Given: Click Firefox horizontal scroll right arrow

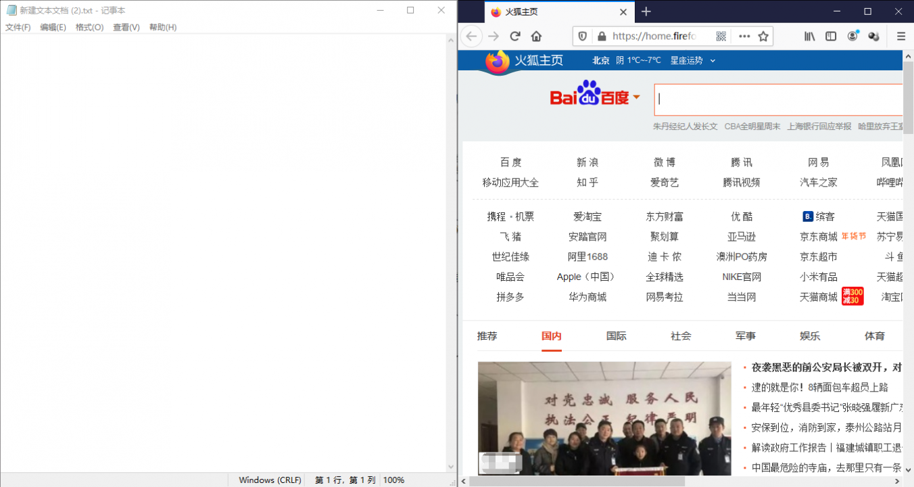Looking at the screenshot, I should 897,482.
